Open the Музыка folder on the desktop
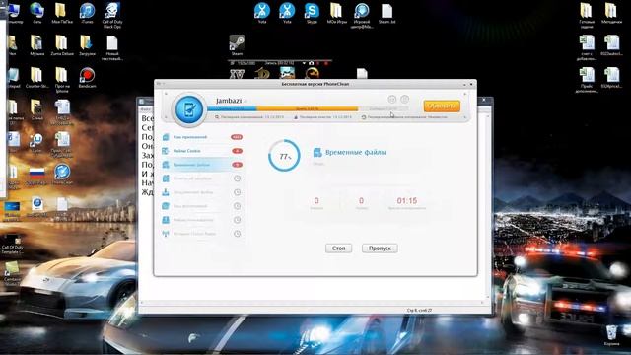631x355 pixels. 37,45
